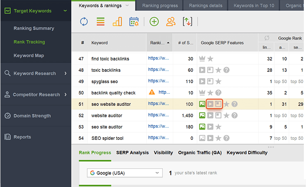Select keyword 'seo website auditor'
This screenshot has height=187, width=306.
click(x=111, y=104)
